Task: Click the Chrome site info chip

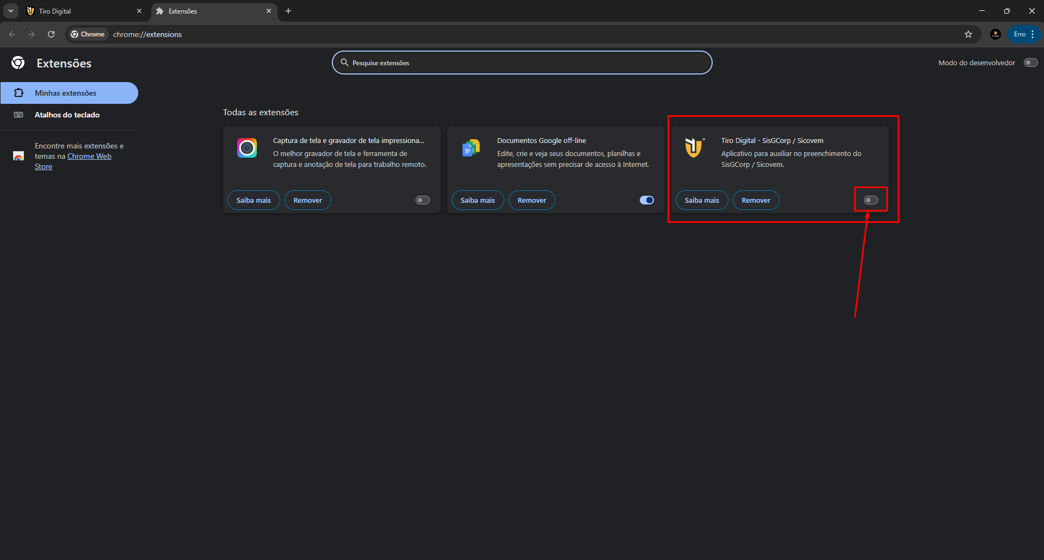Action: (x=88, y=34)
